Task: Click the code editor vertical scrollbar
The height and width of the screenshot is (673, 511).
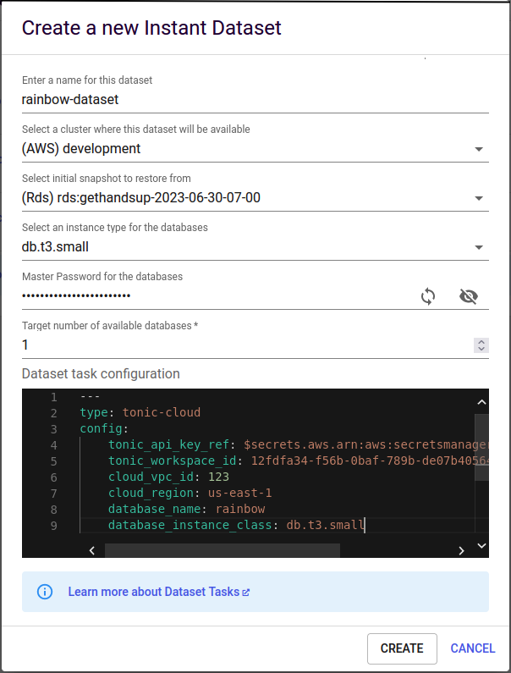Action: click(481, 449)
